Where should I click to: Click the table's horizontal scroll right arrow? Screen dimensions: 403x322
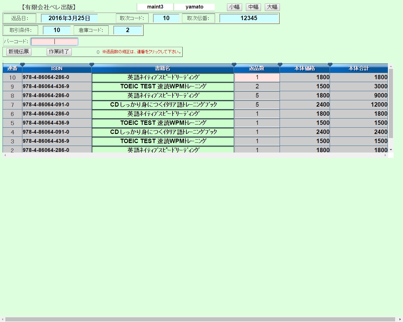tap(385, 155)
